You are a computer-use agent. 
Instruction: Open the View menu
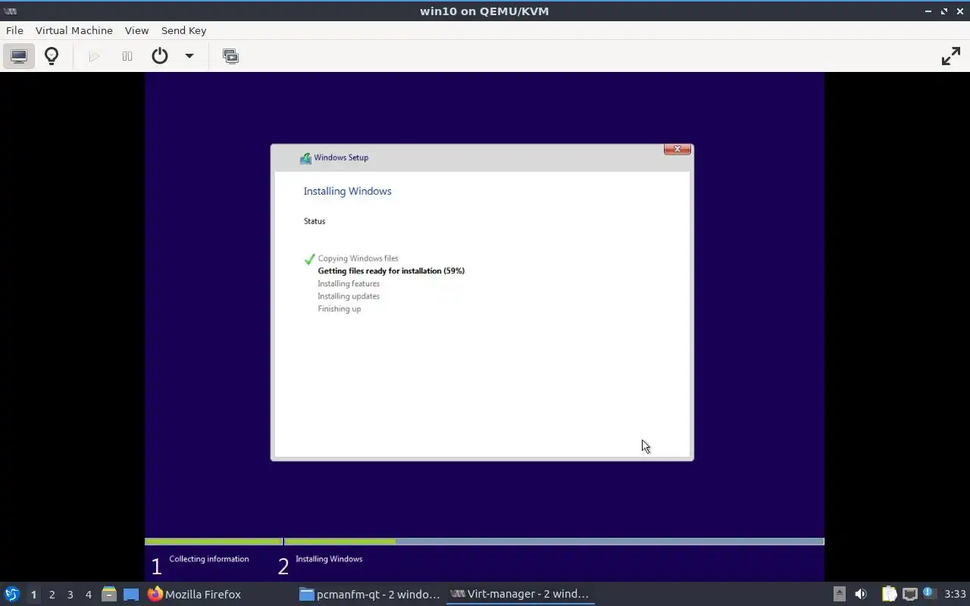click(x=136, y=30)
